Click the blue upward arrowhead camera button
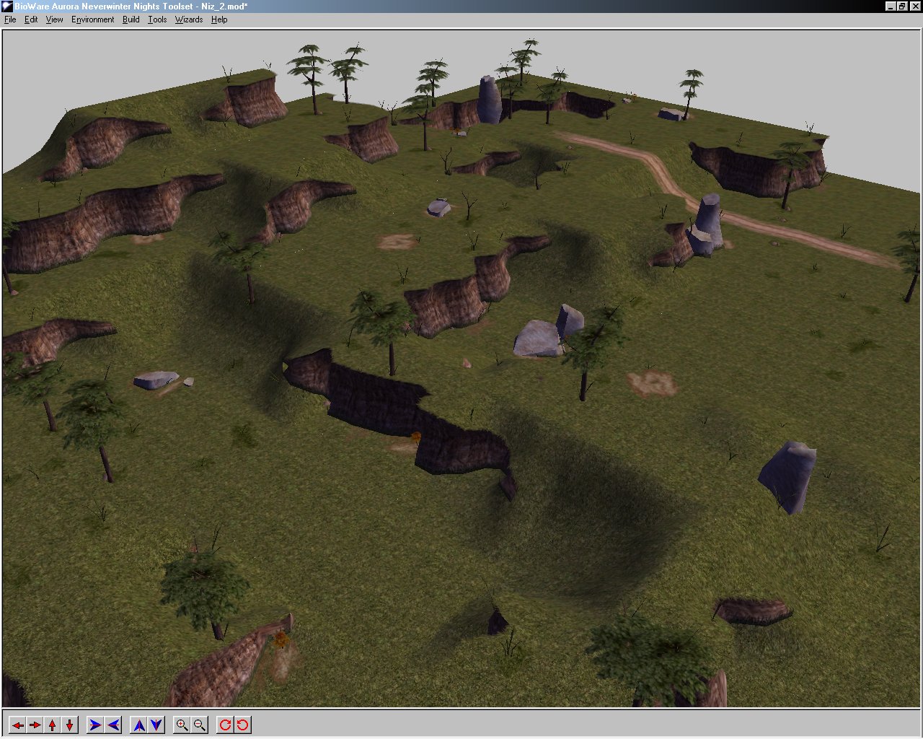The width and height of the screenshot is (923, 739). pos(139,725)
